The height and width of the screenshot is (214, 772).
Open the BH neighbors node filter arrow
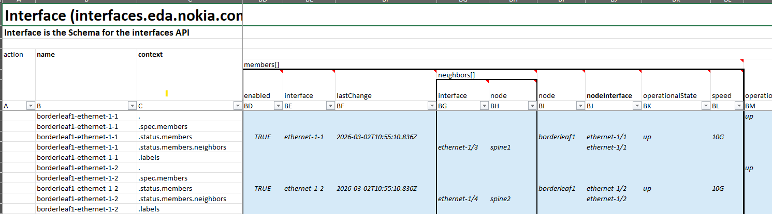[x=532, y=106]
